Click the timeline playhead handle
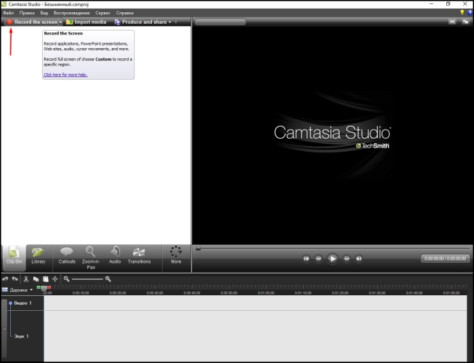This screenshot has height=363, width=474. pyautogui.click(x=44, y=289)
